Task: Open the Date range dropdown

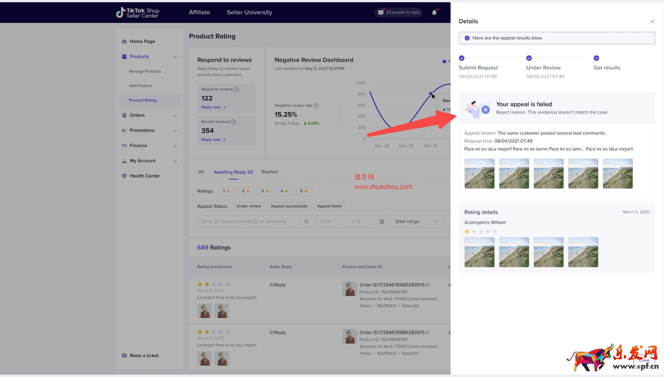Action: [x=417, y=222]
